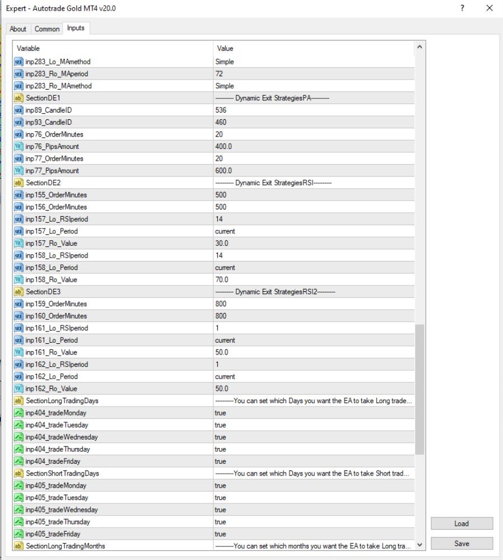Click the boolean icon for inp405_tradeWednesday

pos(18,510)
